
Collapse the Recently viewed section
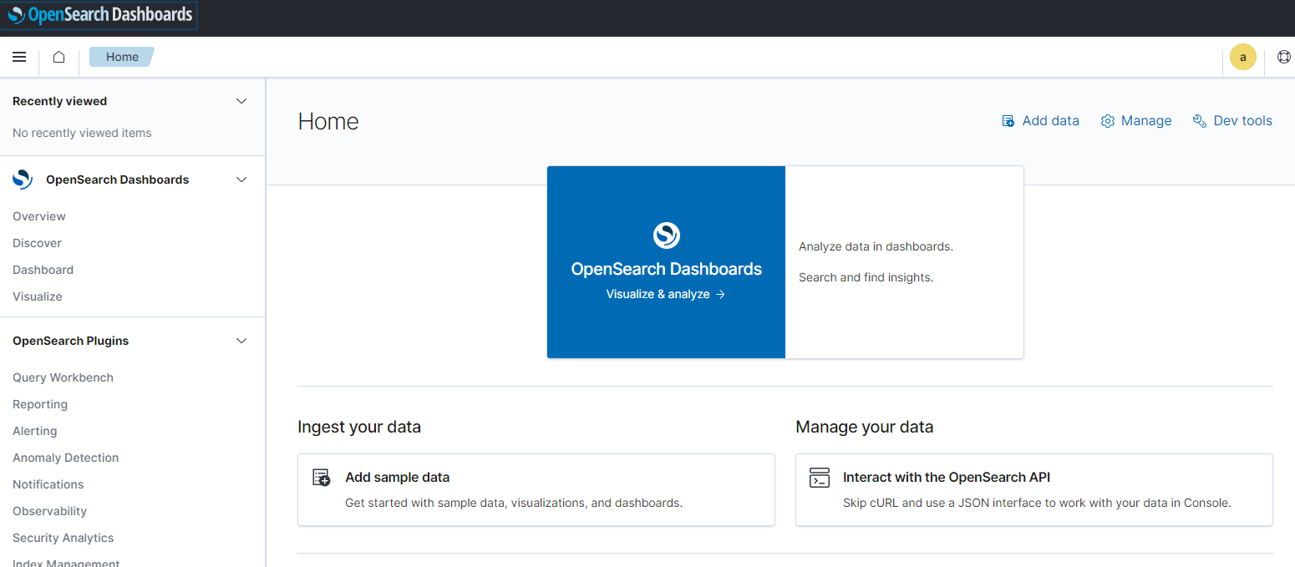click(x=241, y=101)
